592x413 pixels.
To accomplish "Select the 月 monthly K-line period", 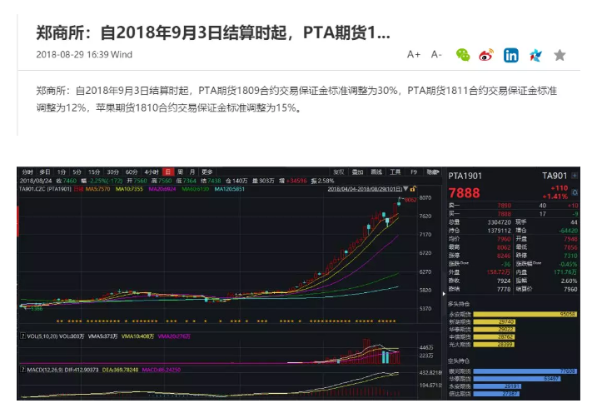I will [192, 172].
